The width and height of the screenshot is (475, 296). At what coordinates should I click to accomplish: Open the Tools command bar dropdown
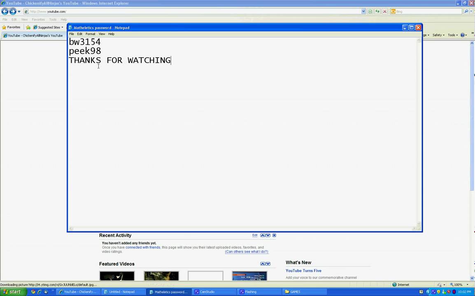tap(453, 35)
